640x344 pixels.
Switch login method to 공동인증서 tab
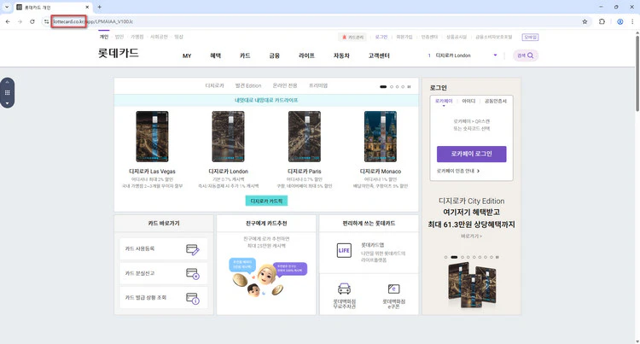[x=496, y=101]
